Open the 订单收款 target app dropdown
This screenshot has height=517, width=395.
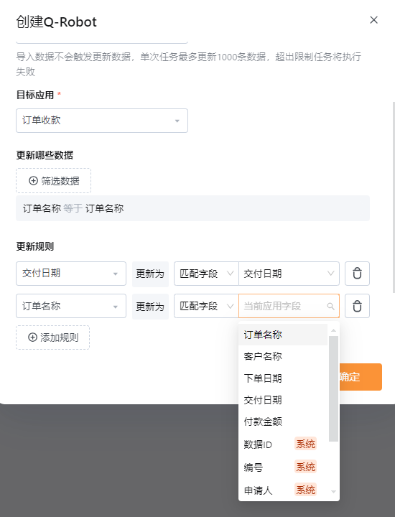102,121
